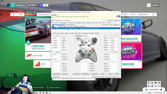Screen dimensions: 167x94
Task: Open the D-Pad Up mapping dropdown
Action: 88,64
